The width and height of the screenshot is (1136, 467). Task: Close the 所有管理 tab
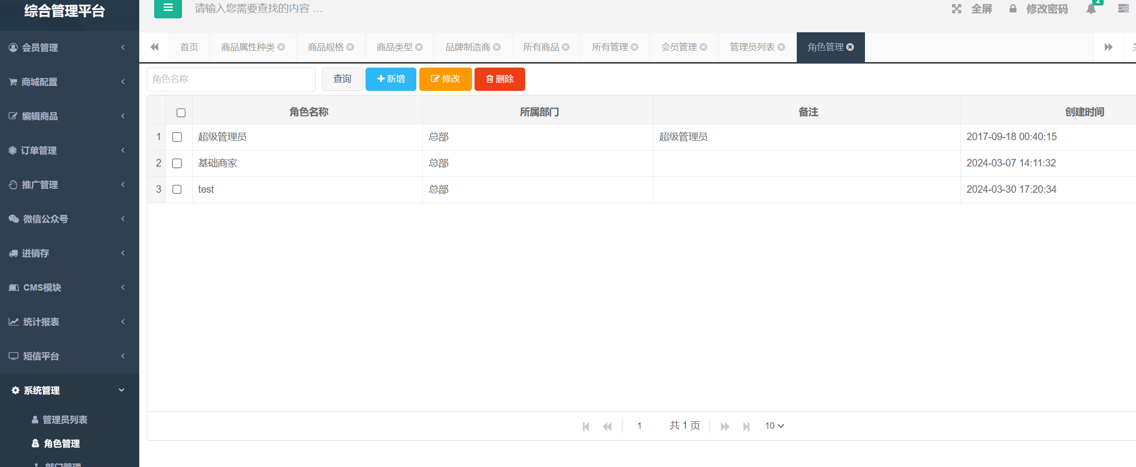point(635,47)
